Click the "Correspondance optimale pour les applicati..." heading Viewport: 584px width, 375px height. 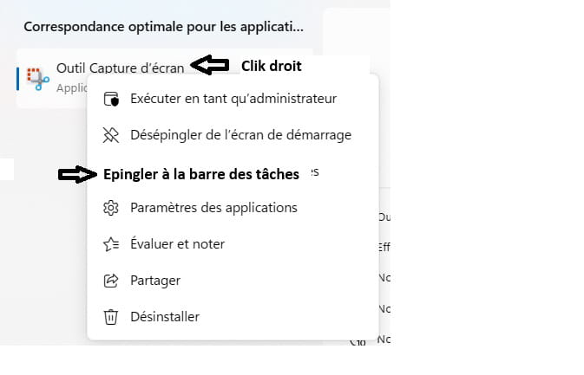pos(163,26)
